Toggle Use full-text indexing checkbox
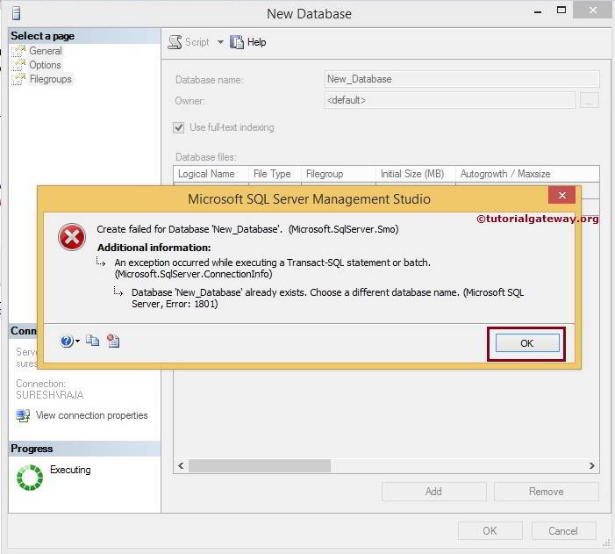Image resolution: width=615 pixels, height=554 pixels. point(179,127)
